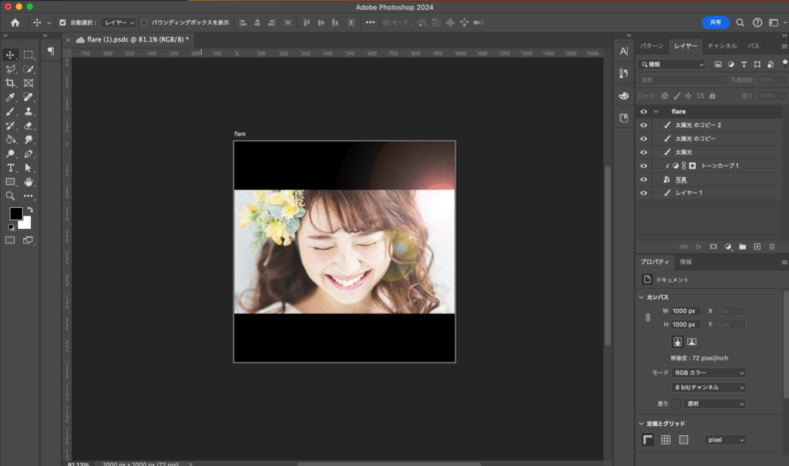This screenshot has height=466, width=789.
Task: Click the home screen icon
Action: click(15, 22)
